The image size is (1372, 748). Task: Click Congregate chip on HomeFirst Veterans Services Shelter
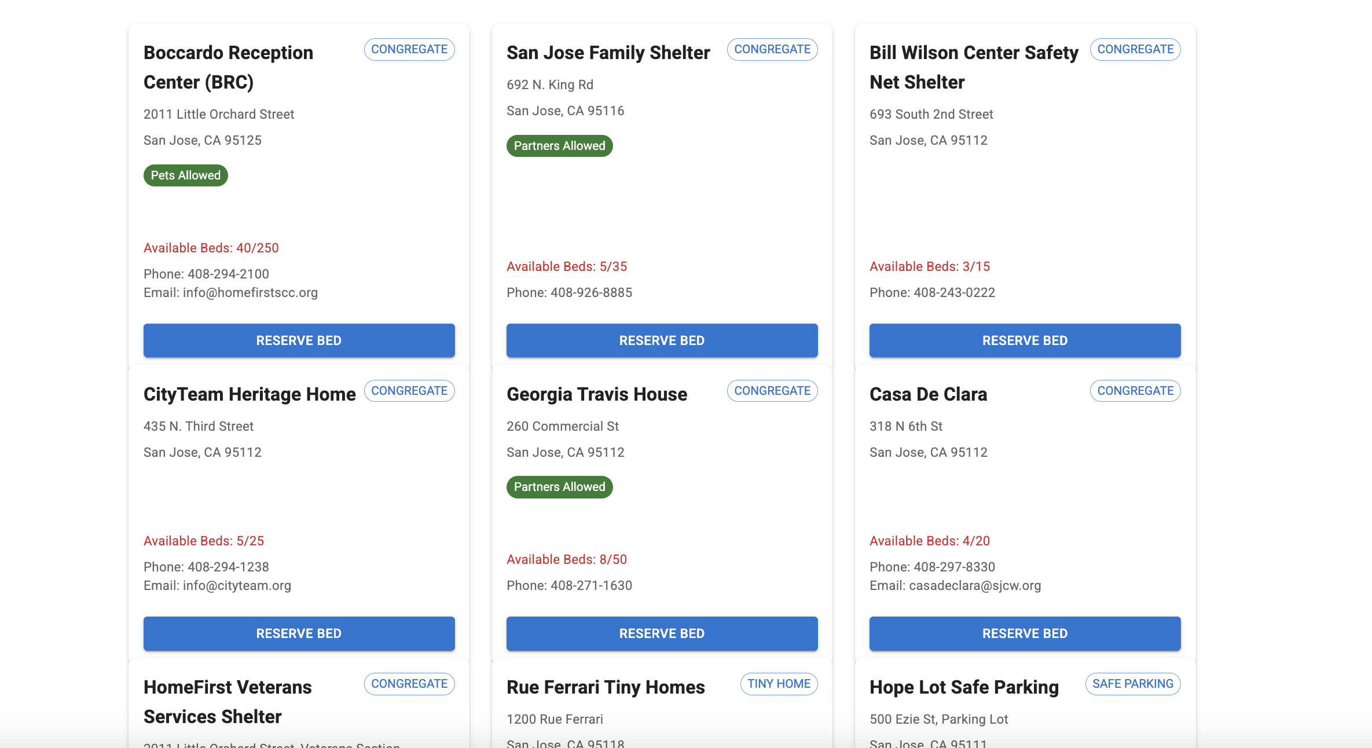pos(409,684)
